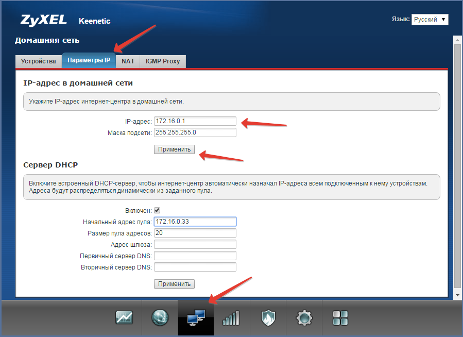Open the Applications four-squares icon

[340, 318]
